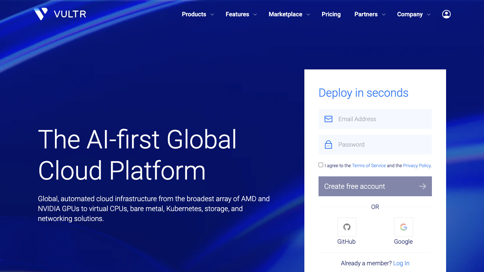Open the Products menu

[x=194, y=14]
